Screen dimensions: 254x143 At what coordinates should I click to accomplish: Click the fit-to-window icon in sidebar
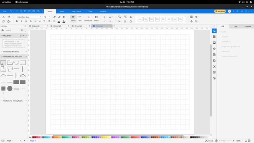[x=214, y=66]
